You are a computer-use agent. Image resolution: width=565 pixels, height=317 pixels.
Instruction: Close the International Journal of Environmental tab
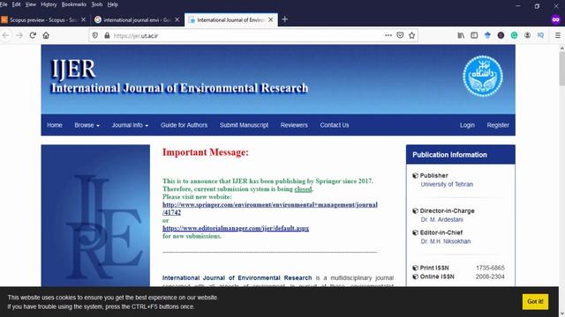[271, 19]
